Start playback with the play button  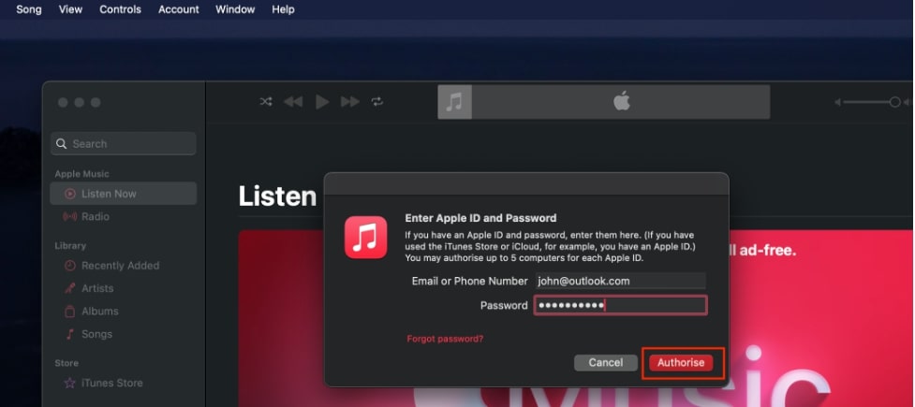(x=322, y=102)
